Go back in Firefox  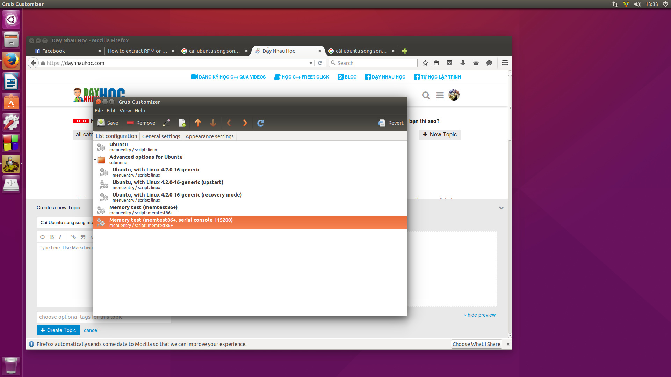pos(33,63)
